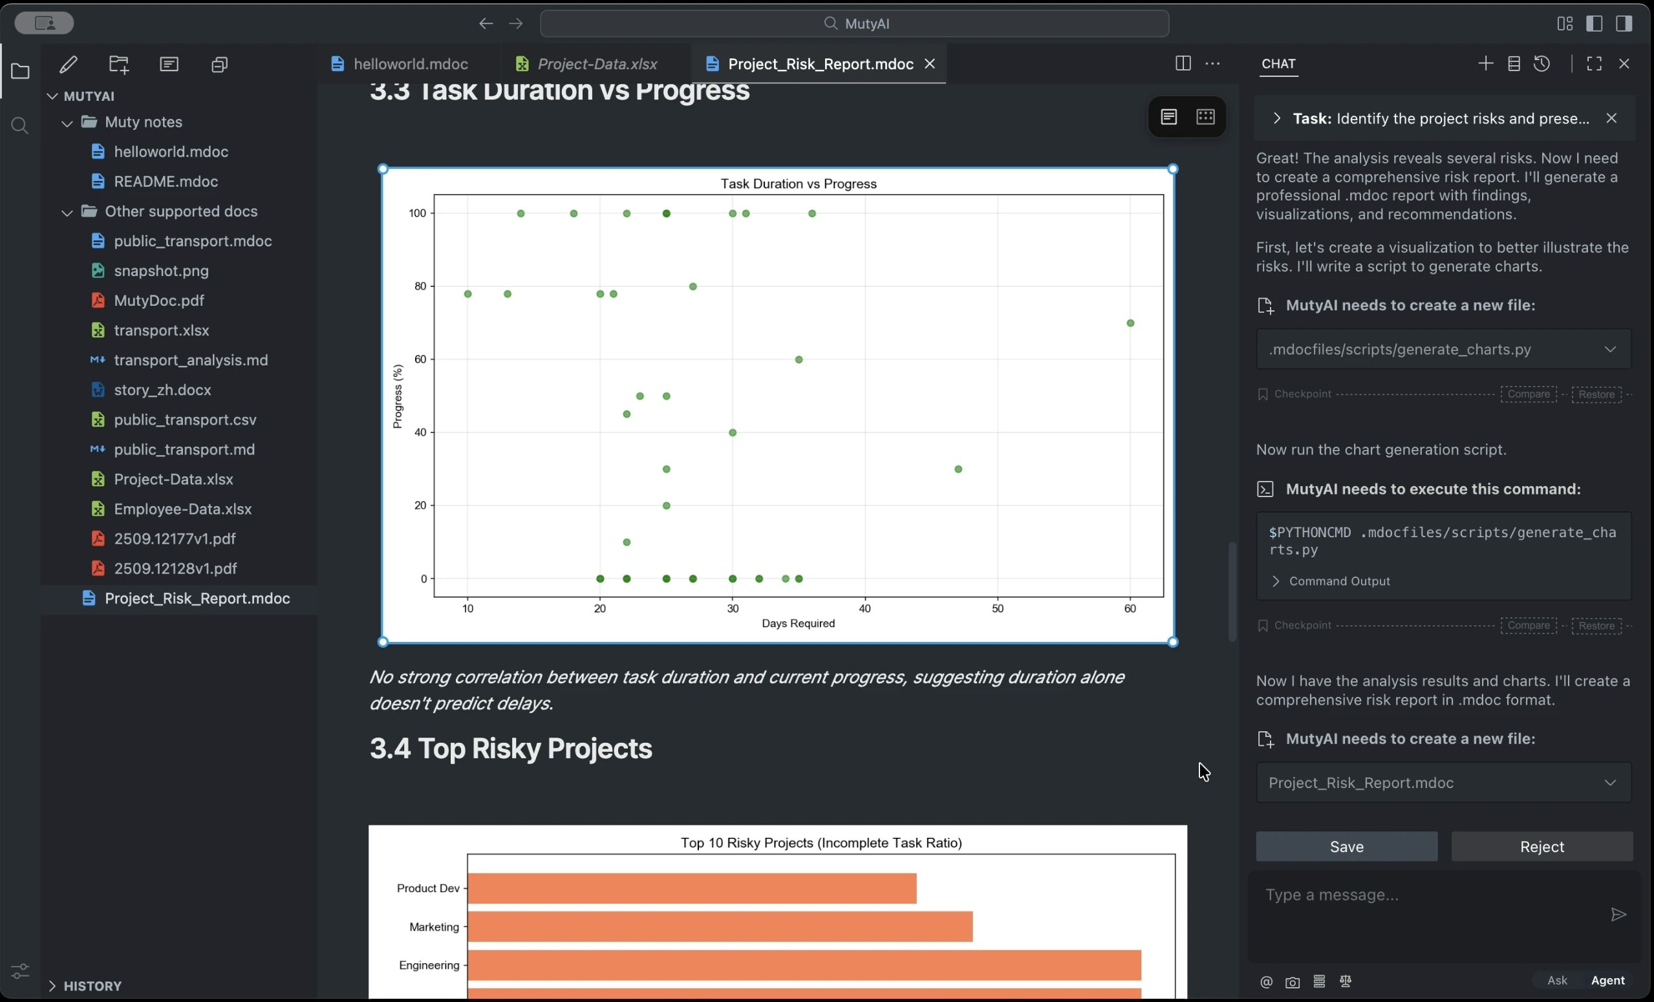Switch to grid view in document toolbar
Viewport: 1654px width, 1002px height.
click(x=1205, y=117)
